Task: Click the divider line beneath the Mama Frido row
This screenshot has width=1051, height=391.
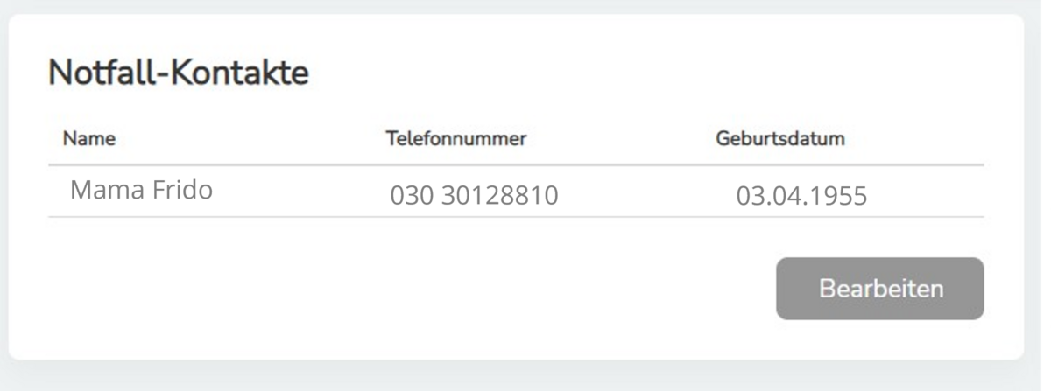Action: pos(515,217)
